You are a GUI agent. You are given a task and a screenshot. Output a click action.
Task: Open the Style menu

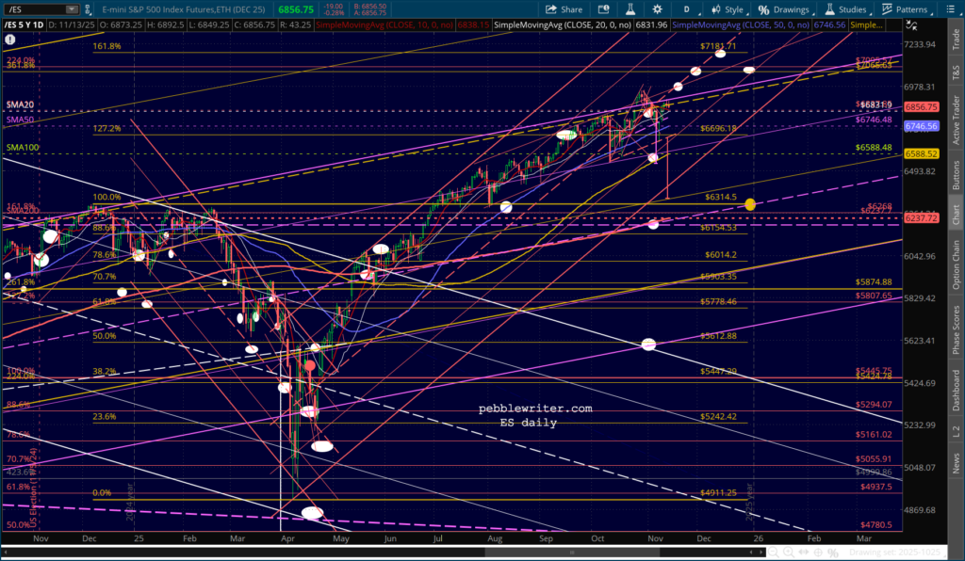tap(728, 9)
